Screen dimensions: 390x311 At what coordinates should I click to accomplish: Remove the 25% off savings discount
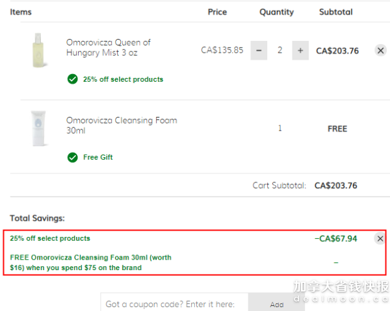[x=380, y=239]
